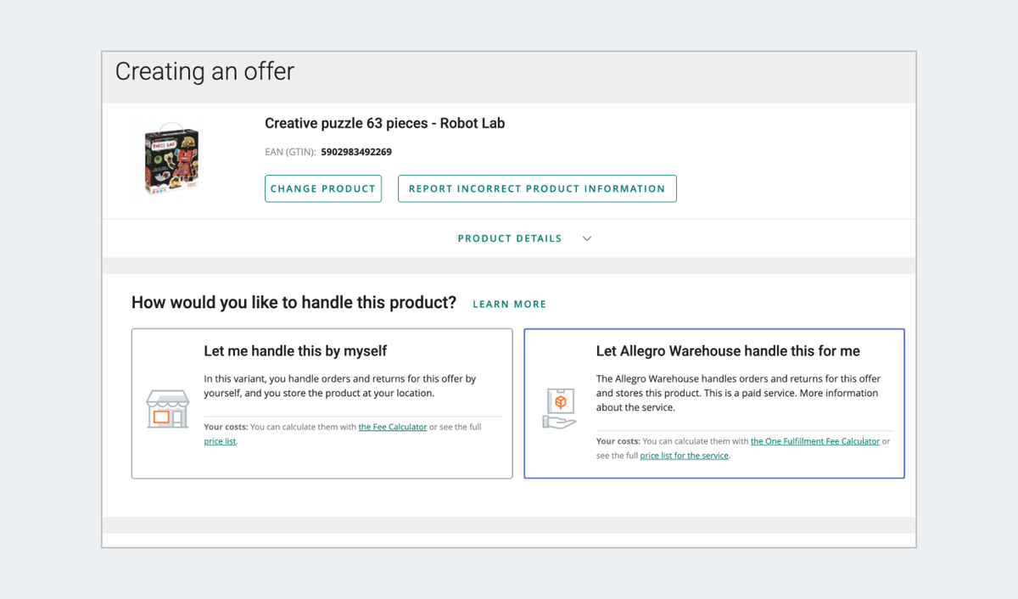Click the store icon for self-handling option
The width and height of the screenshot is (1018, 599).
pyautogui.click(x=167, y=409)
